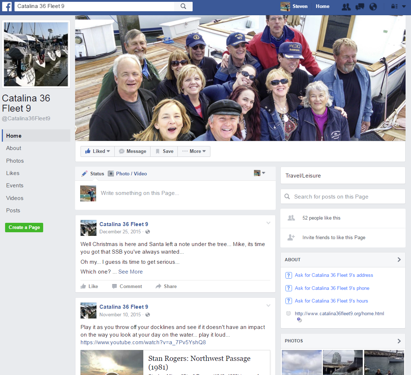Click Invite friends to like this Page
The image size is (411, 375).
click(334, 238)
